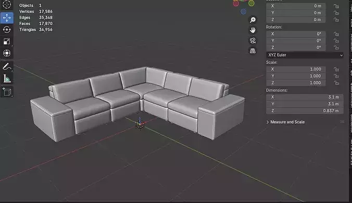
Task: Click the 'Objects 1' statistics text
Action: [30, 5]
